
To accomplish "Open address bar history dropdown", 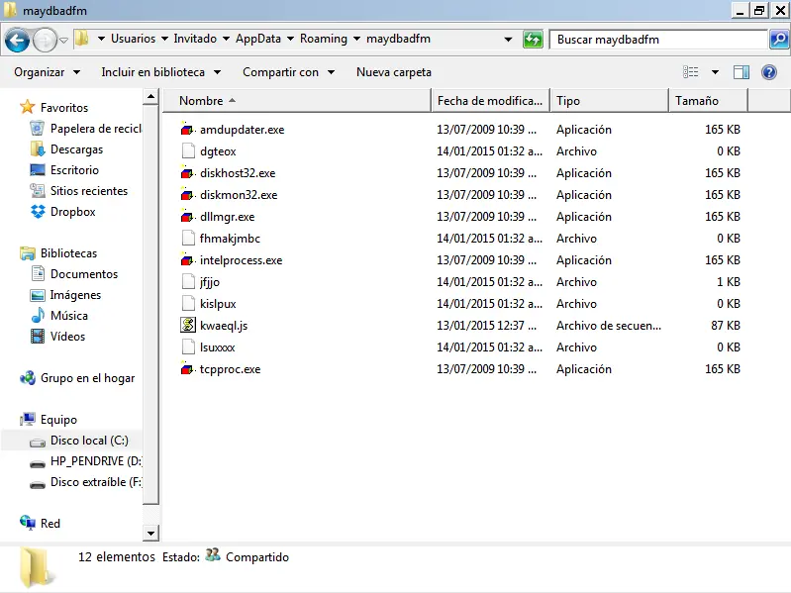I will click(508, 40).
